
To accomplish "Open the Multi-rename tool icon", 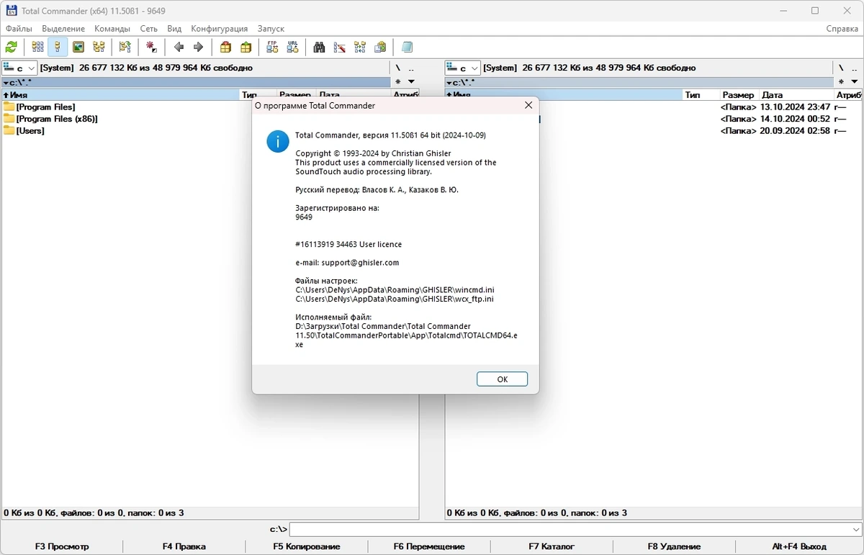I will tap(339, 48).
